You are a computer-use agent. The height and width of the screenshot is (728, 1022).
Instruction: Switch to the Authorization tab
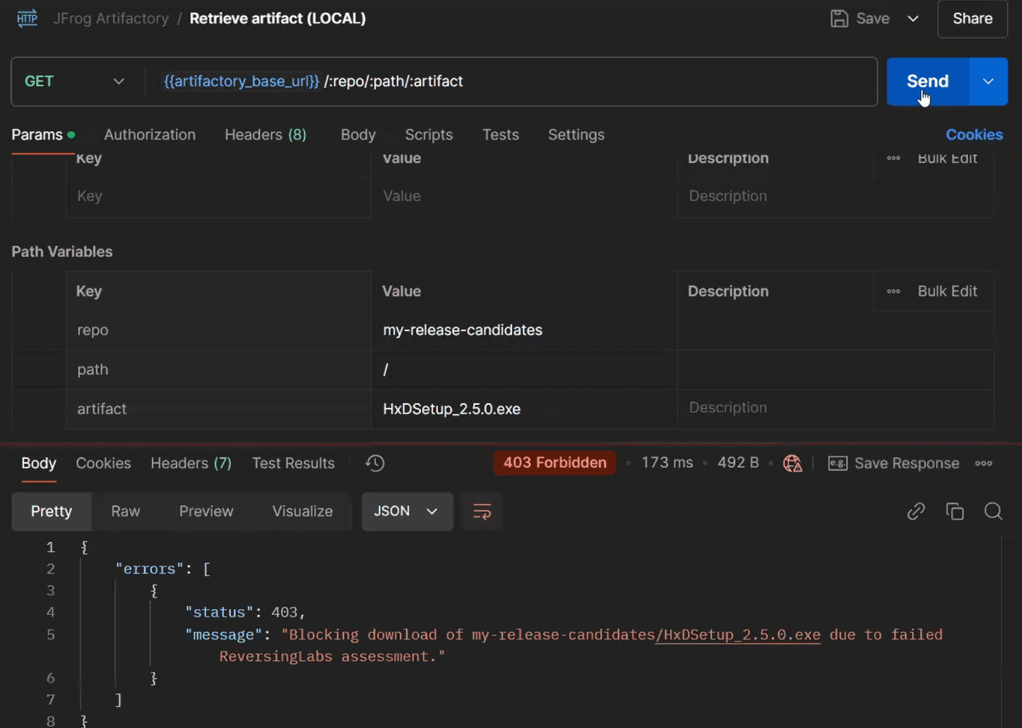click(x=150, y=135)
